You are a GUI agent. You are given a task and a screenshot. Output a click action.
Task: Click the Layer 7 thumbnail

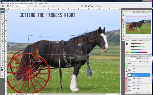pyautogui.click(x=130, y=75)
